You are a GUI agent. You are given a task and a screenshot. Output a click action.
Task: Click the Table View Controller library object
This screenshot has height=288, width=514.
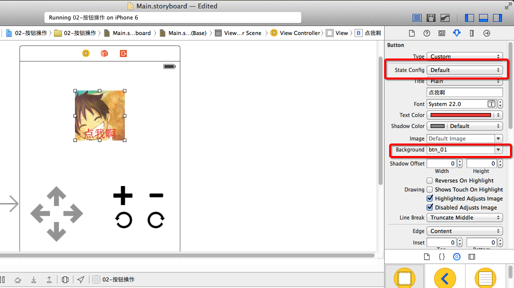click(485, 278)
